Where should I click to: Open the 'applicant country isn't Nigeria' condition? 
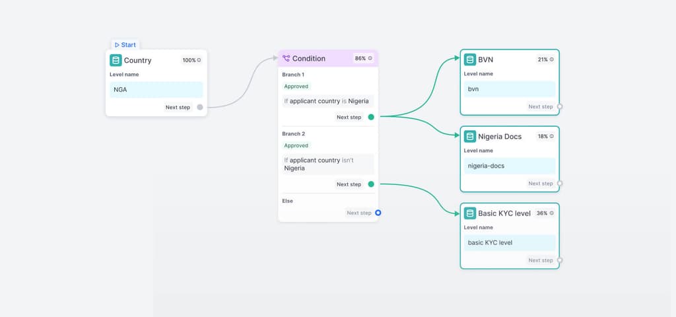[327, 164]
